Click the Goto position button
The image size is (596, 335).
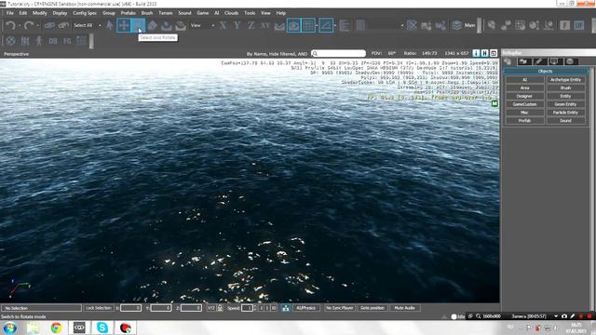click(372, 308)
